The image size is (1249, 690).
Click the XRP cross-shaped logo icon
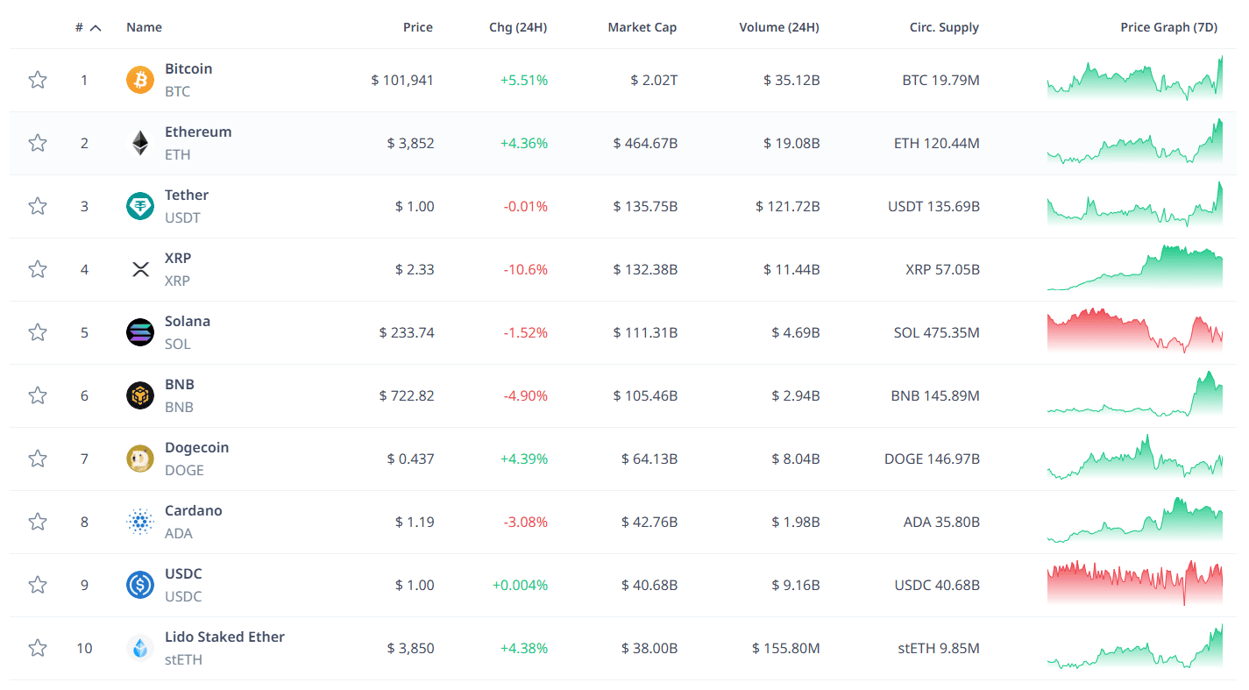pos(140,269)
